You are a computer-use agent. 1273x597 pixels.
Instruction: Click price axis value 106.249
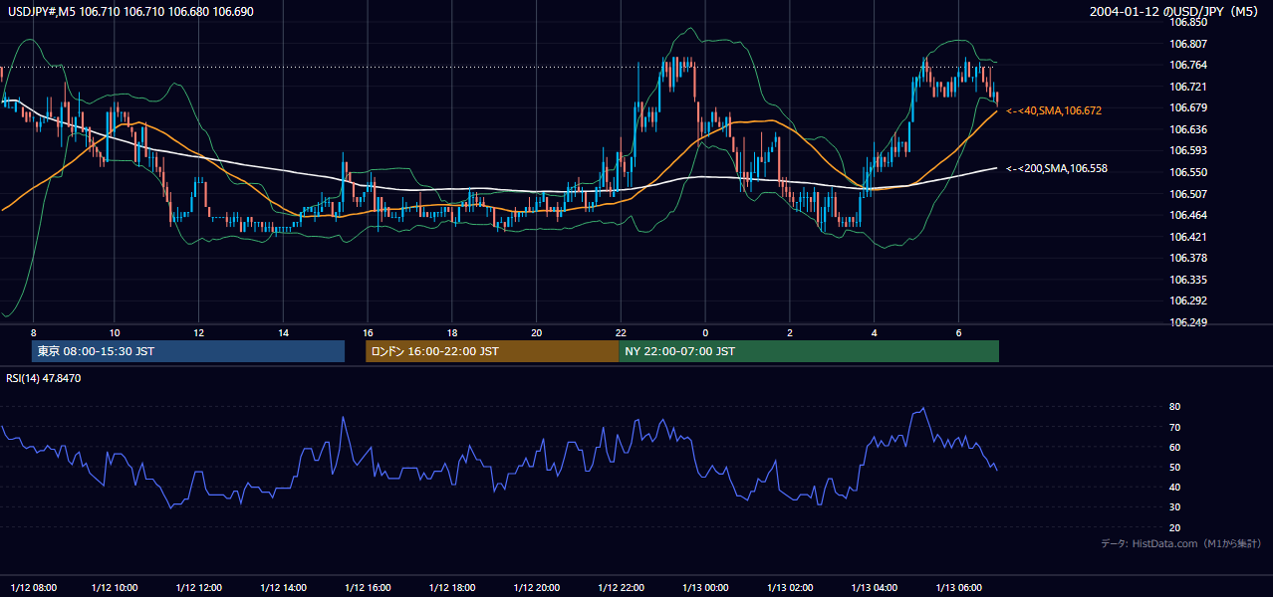point(1187,322)
